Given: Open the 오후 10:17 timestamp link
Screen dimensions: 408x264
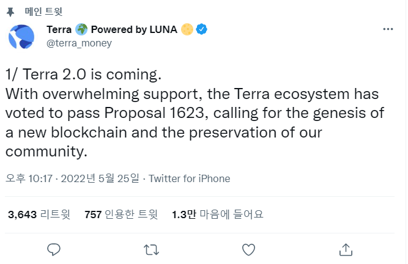Looking at the screenshot, I should (28, 178).
